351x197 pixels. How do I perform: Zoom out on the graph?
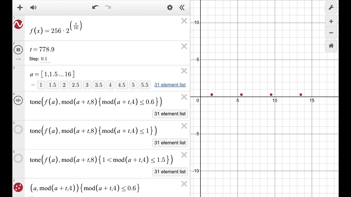tap(331, 33)
